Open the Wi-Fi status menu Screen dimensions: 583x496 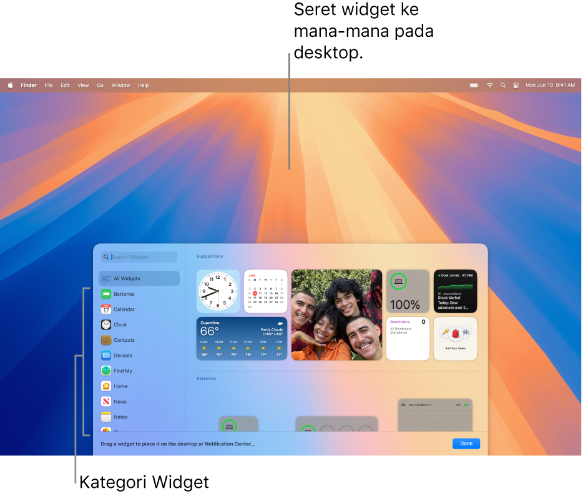tap(490, 85)
